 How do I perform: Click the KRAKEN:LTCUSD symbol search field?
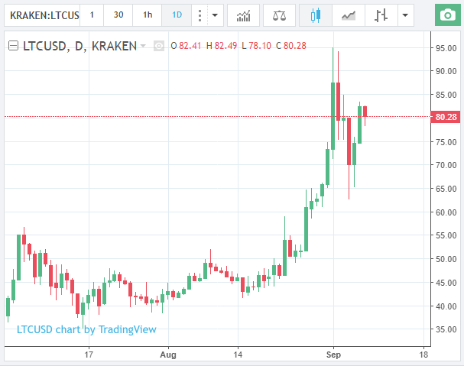point(42,15)
